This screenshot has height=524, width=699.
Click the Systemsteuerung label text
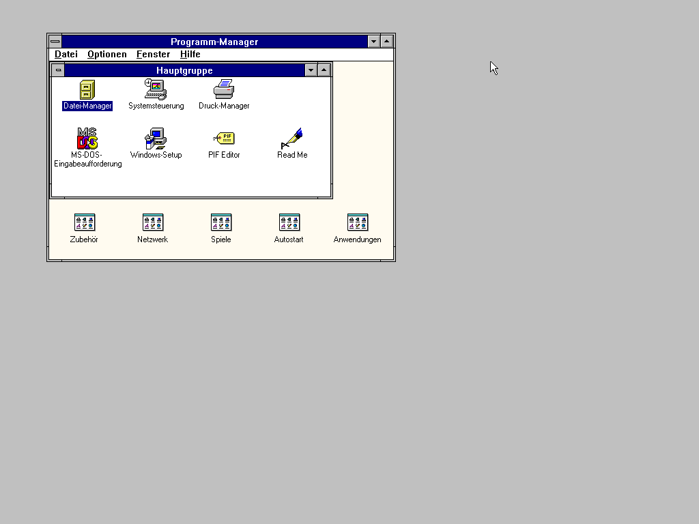coord(156,106)
